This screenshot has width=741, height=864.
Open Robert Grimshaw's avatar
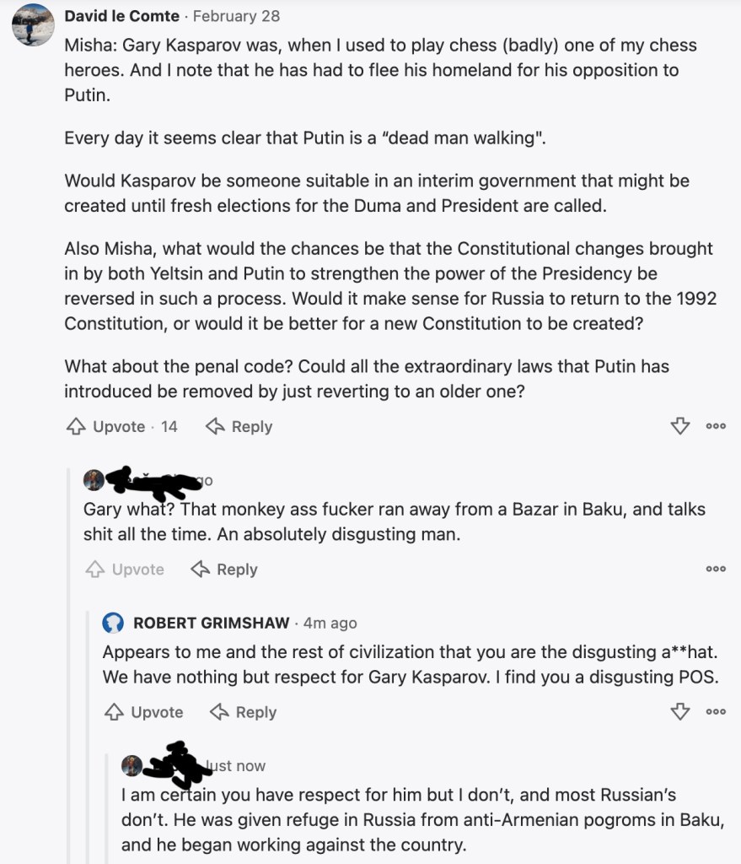tap(113, 624)
